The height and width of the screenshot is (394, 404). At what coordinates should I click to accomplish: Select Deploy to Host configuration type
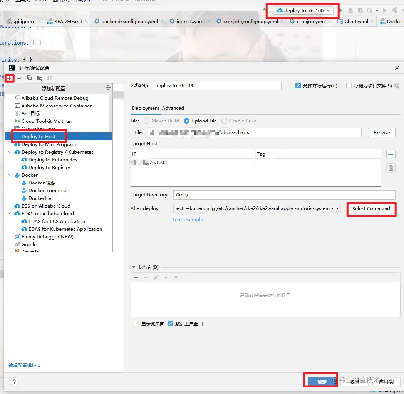click(x=59, y=136)
